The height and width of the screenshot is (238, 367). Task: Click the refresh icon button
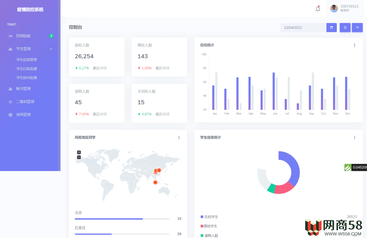pos(345,28)
